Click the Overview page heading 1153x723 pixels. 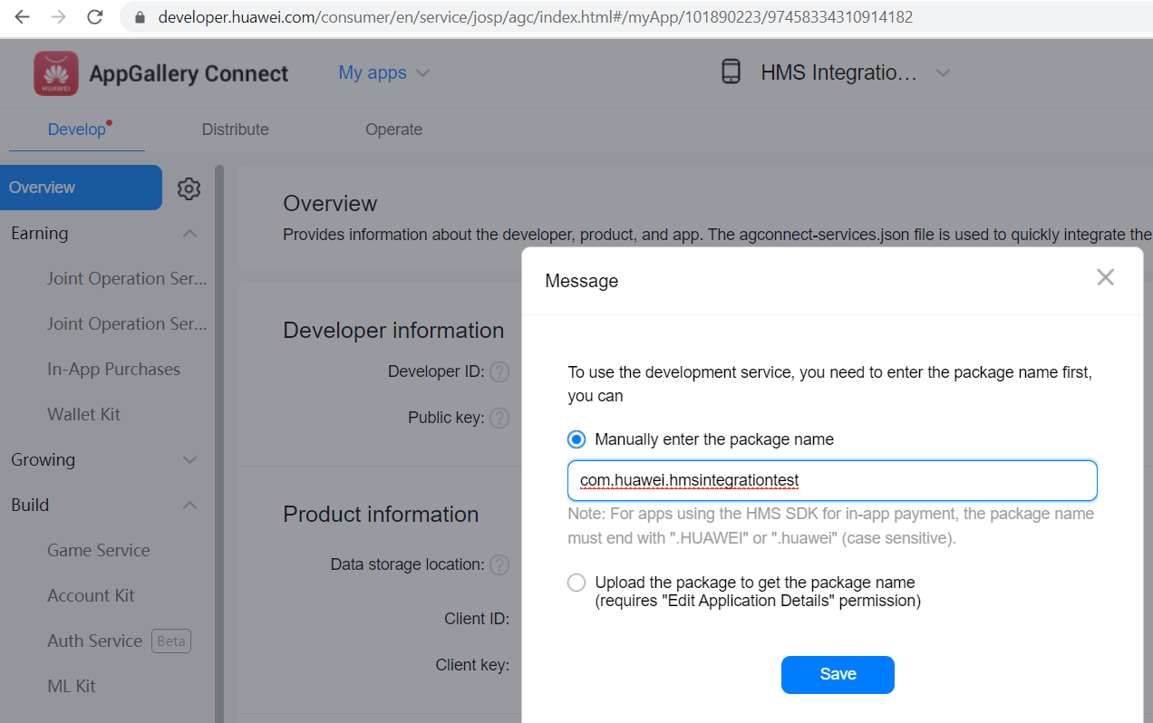[x=330, y=204]
